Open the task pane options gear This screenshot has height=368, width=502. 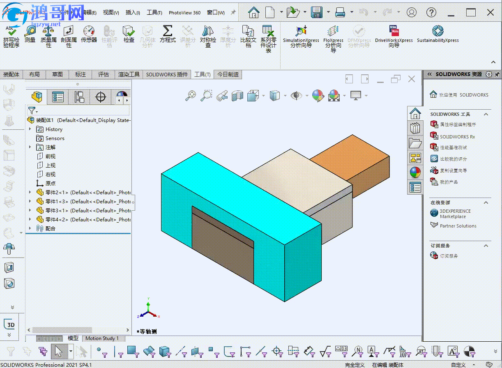488,74
